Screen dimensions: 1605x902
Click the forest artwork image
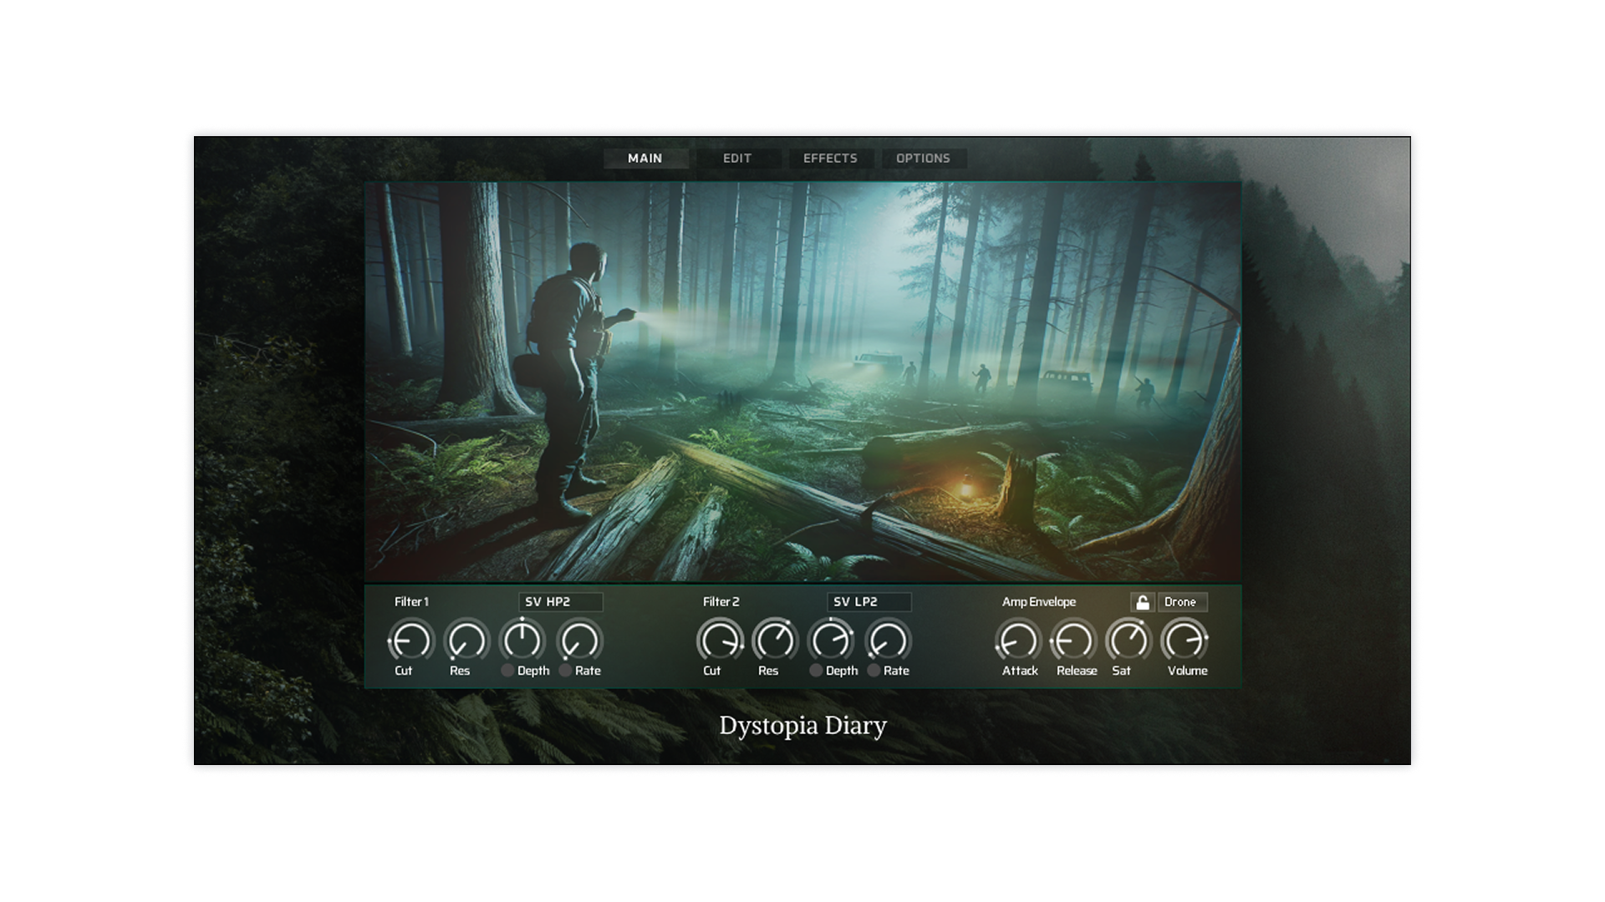pos(802,382)
